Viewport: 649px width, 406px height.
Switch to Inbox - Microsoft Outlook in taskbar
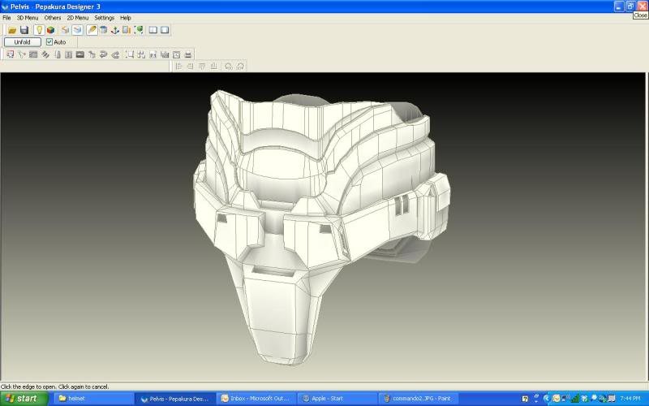click(256, 399)
